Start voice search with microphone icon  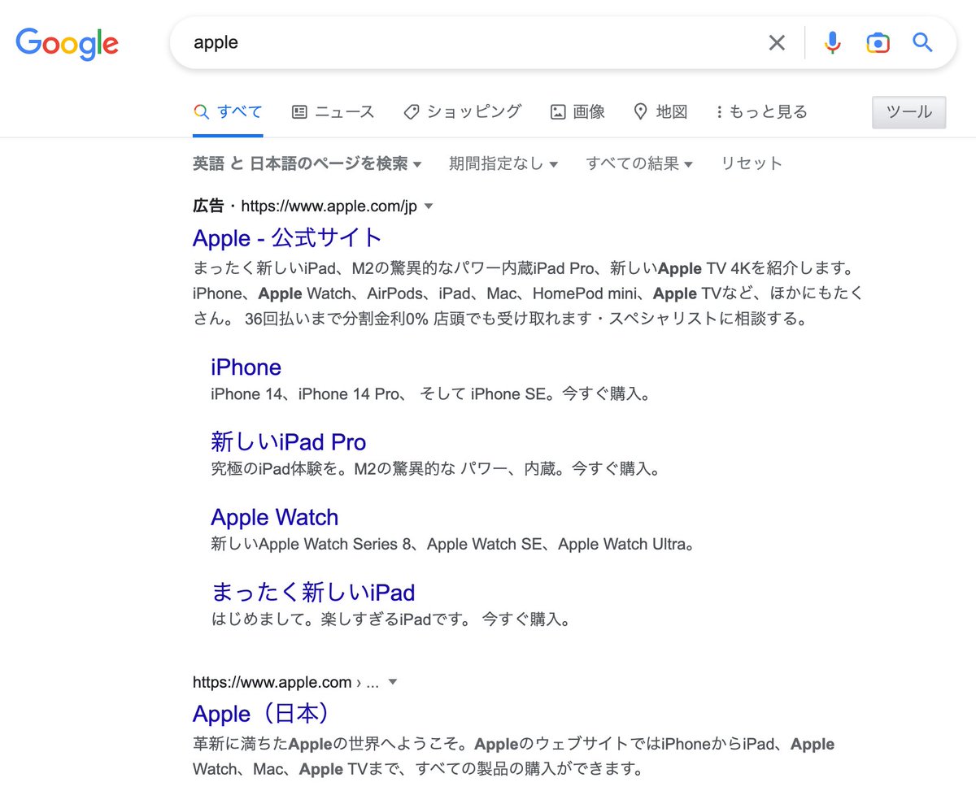(832, 42)
